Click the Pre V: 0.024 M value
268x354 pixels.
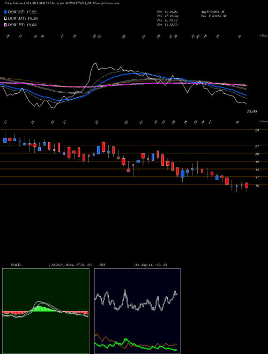[213, 16]
